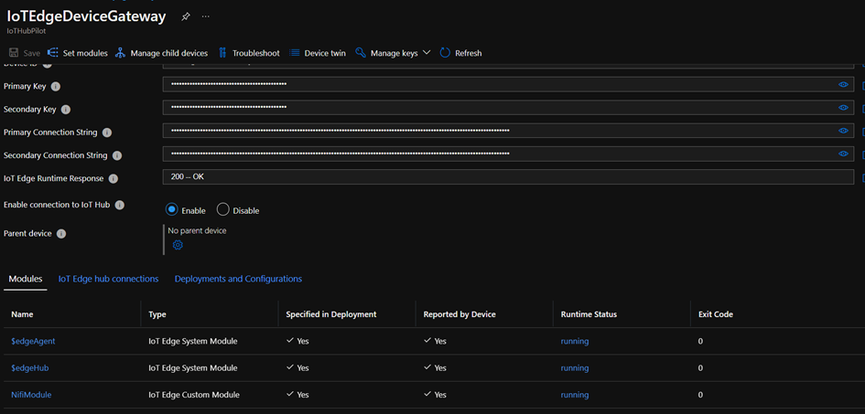Reveal the Secondary Key value
This screenshot has height=414, width=865.
pyautogui.click(x=843, y=107)
